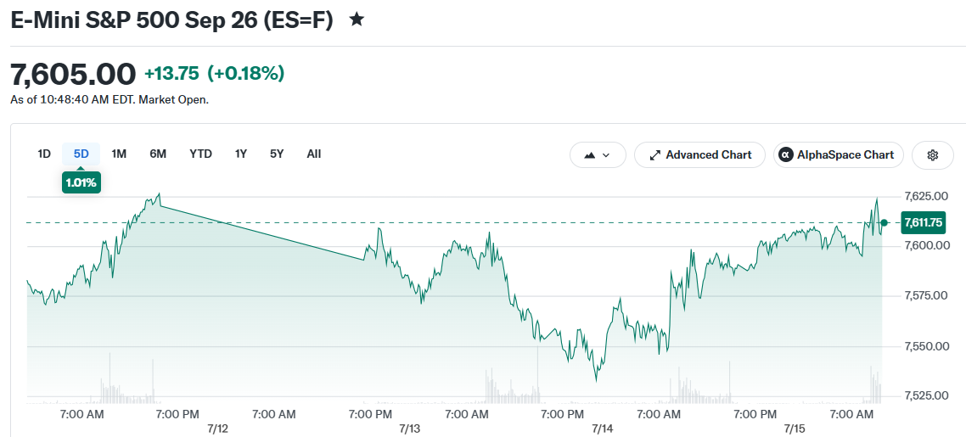Select the 5Y range
966x437 pixels.
(x=277, y=154)
